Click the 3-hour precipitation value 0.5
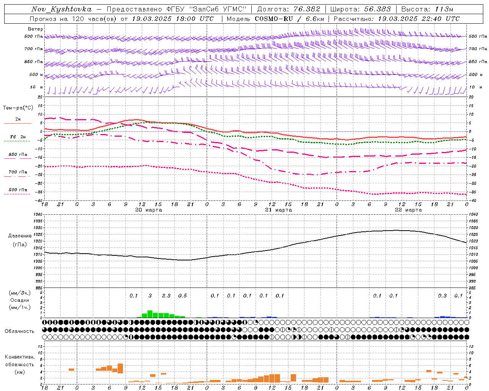 (x=183, y=296)
